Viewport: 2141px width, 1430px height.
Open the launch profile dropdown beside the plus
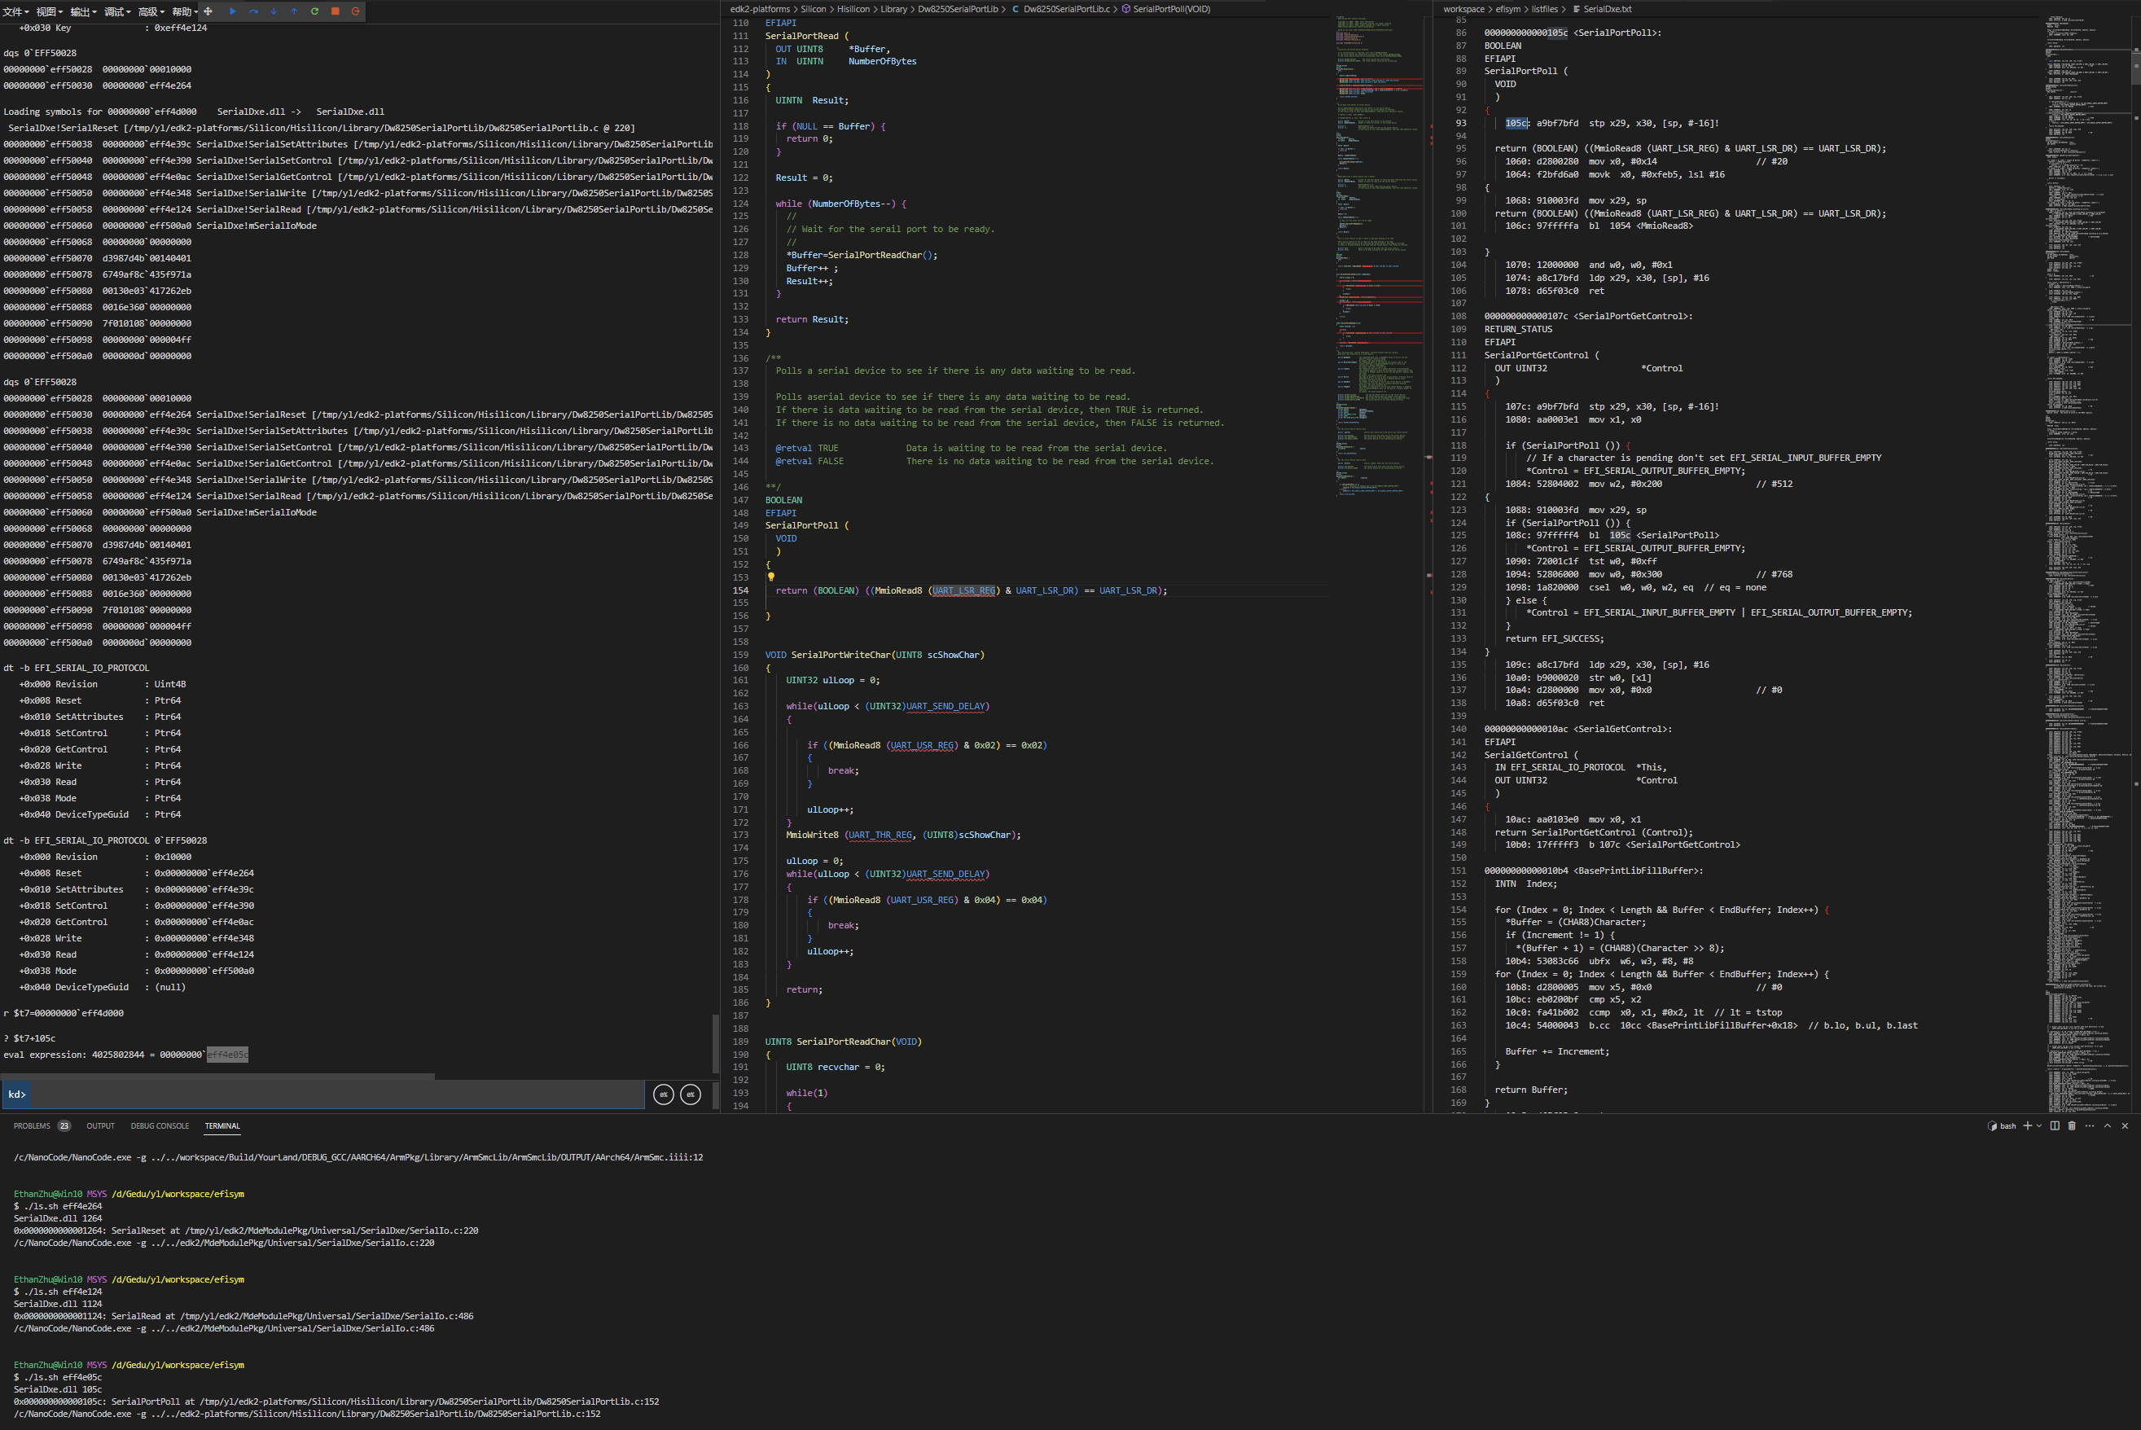(x=2039, y=1125)
